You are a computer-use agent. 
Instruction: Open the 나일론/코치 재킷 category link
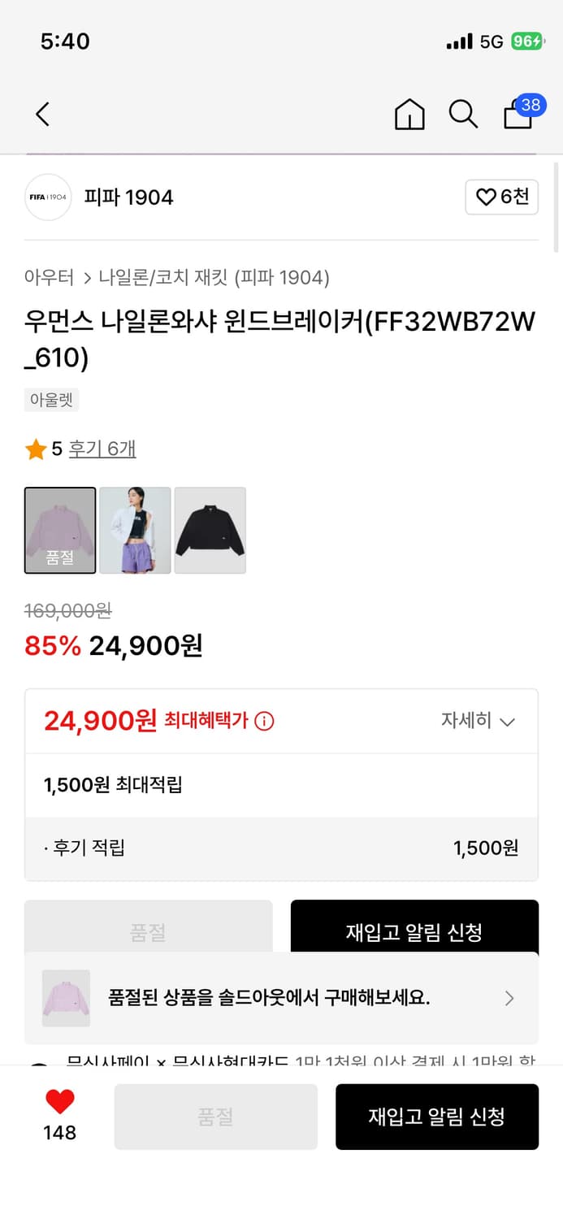pos(155,277)
